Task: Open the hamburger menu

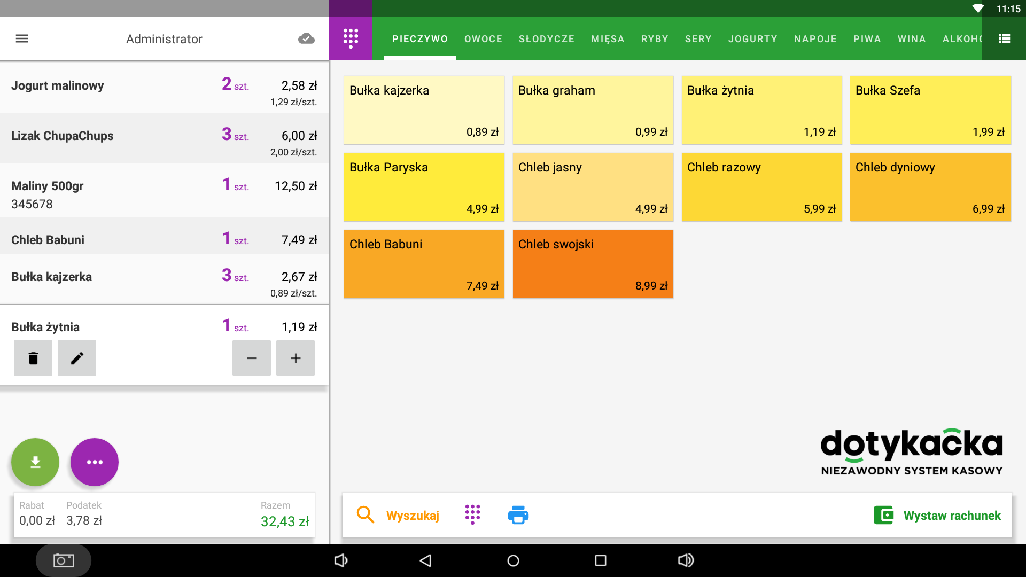Action: 22,38
